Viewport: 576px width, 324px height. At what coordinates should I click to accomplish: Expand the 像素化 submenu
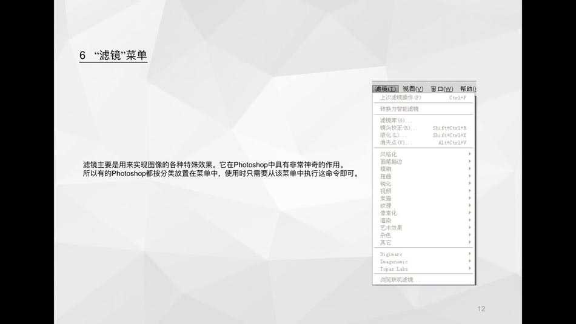(x=389, y=213)
